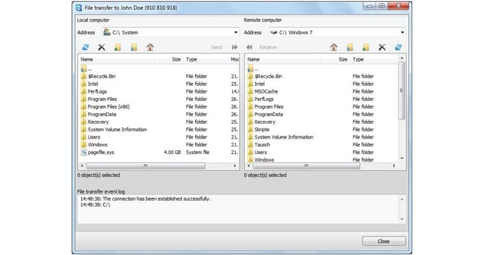484x255 pixels.
Task: Click remote list scroll up arrow
Action: point(401,58)
